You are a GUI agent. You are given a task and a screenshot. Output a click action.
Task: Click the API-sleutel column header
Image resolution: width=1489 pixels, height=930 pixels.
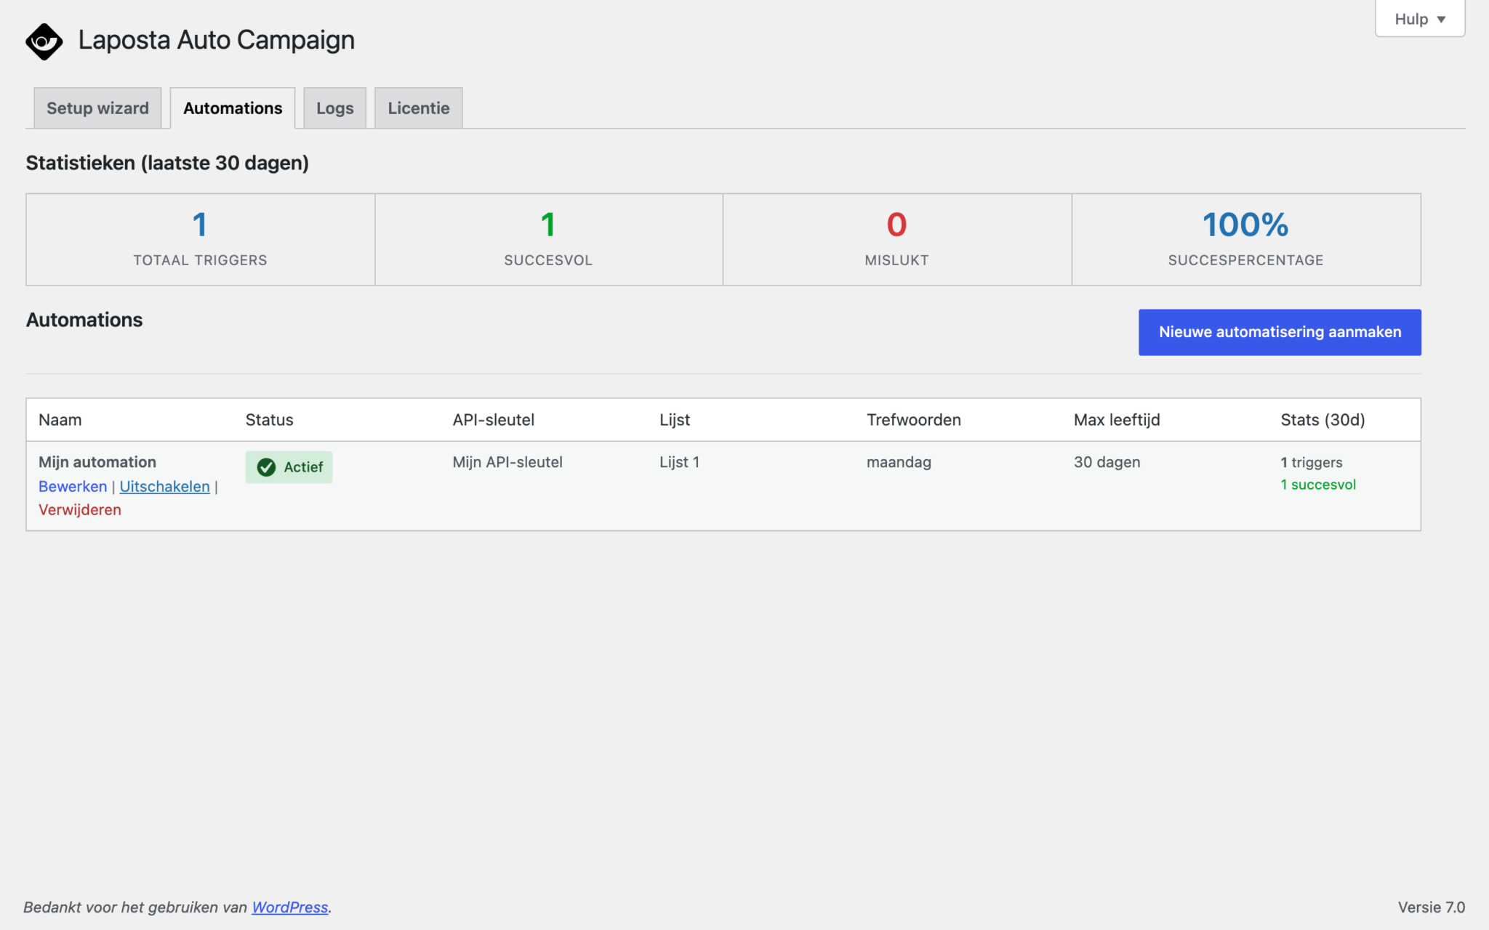(494, 420)
